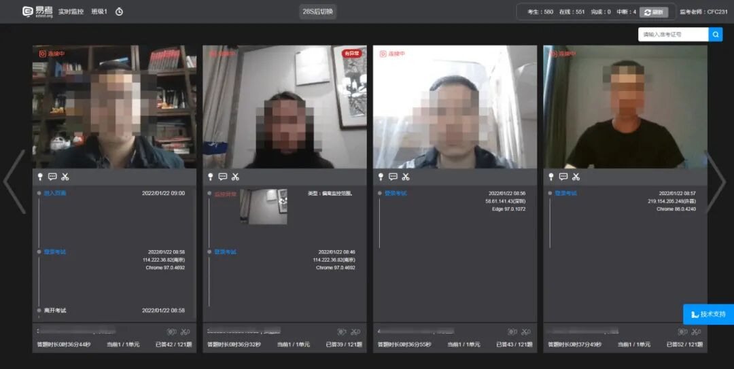Click the admission ticket number search field
The height and width of the screenshot is (369, 734).
pos(673,34)
